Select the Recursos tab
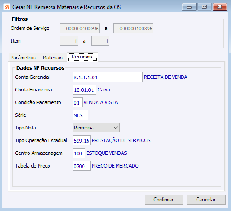Image resolution: width=231 pixels, height=211 pixels. pos(82,57)
